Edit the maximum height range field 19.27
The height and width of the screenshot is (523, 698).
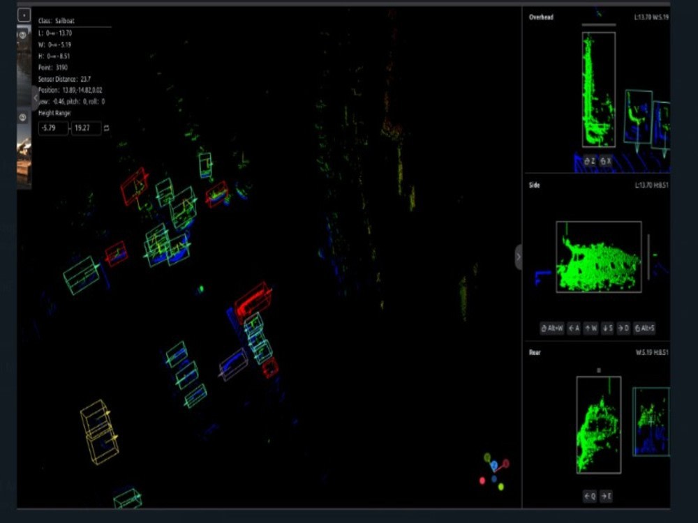[x=87, y=128]
